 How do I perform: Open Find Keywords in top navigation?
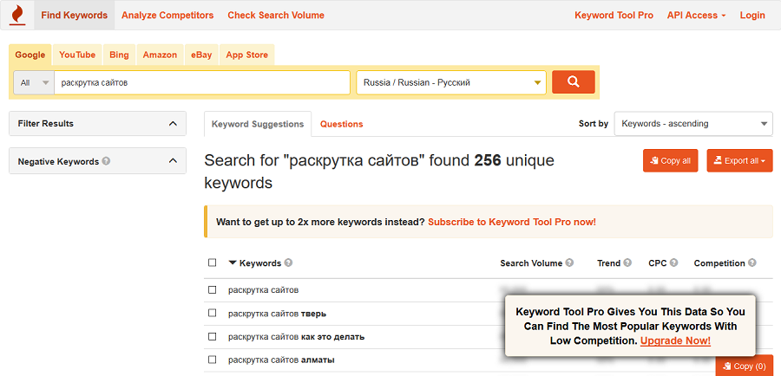tap(75, 15)
